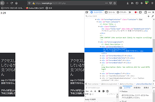Toggle dark color scheme simulation icon

coord(103,91)
